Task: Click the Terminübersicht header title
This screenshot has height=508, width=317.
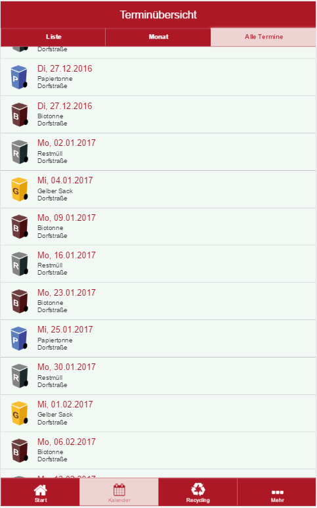Action: click(x=158, y=14)
